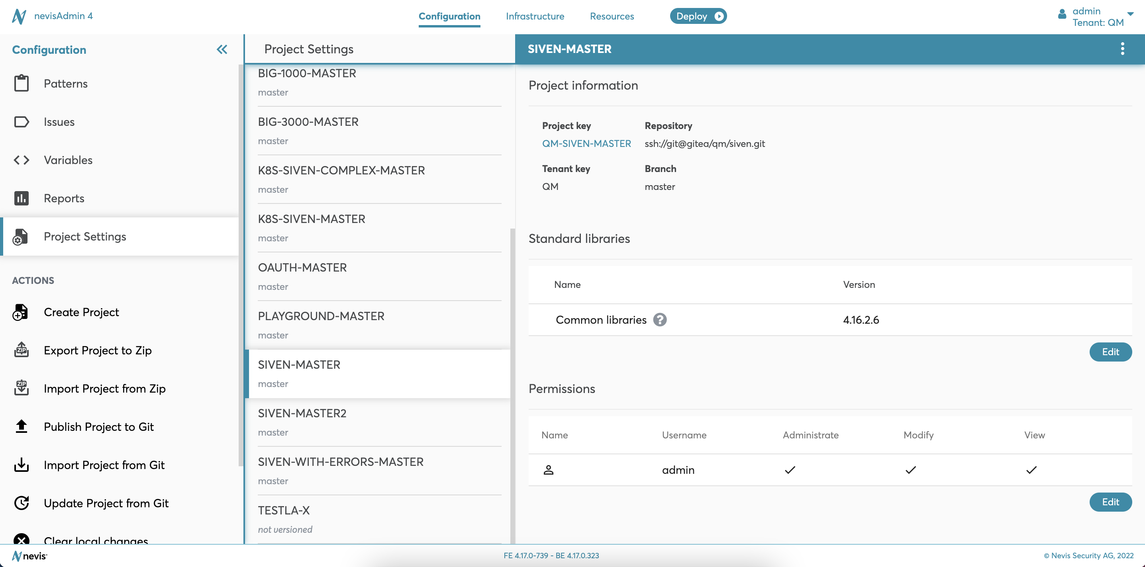The width and height of the screenshot is (1145, 567).
Task: Click the Update Project from Git refresh icon
Action: pyautogui.click(x=22, y=503)
